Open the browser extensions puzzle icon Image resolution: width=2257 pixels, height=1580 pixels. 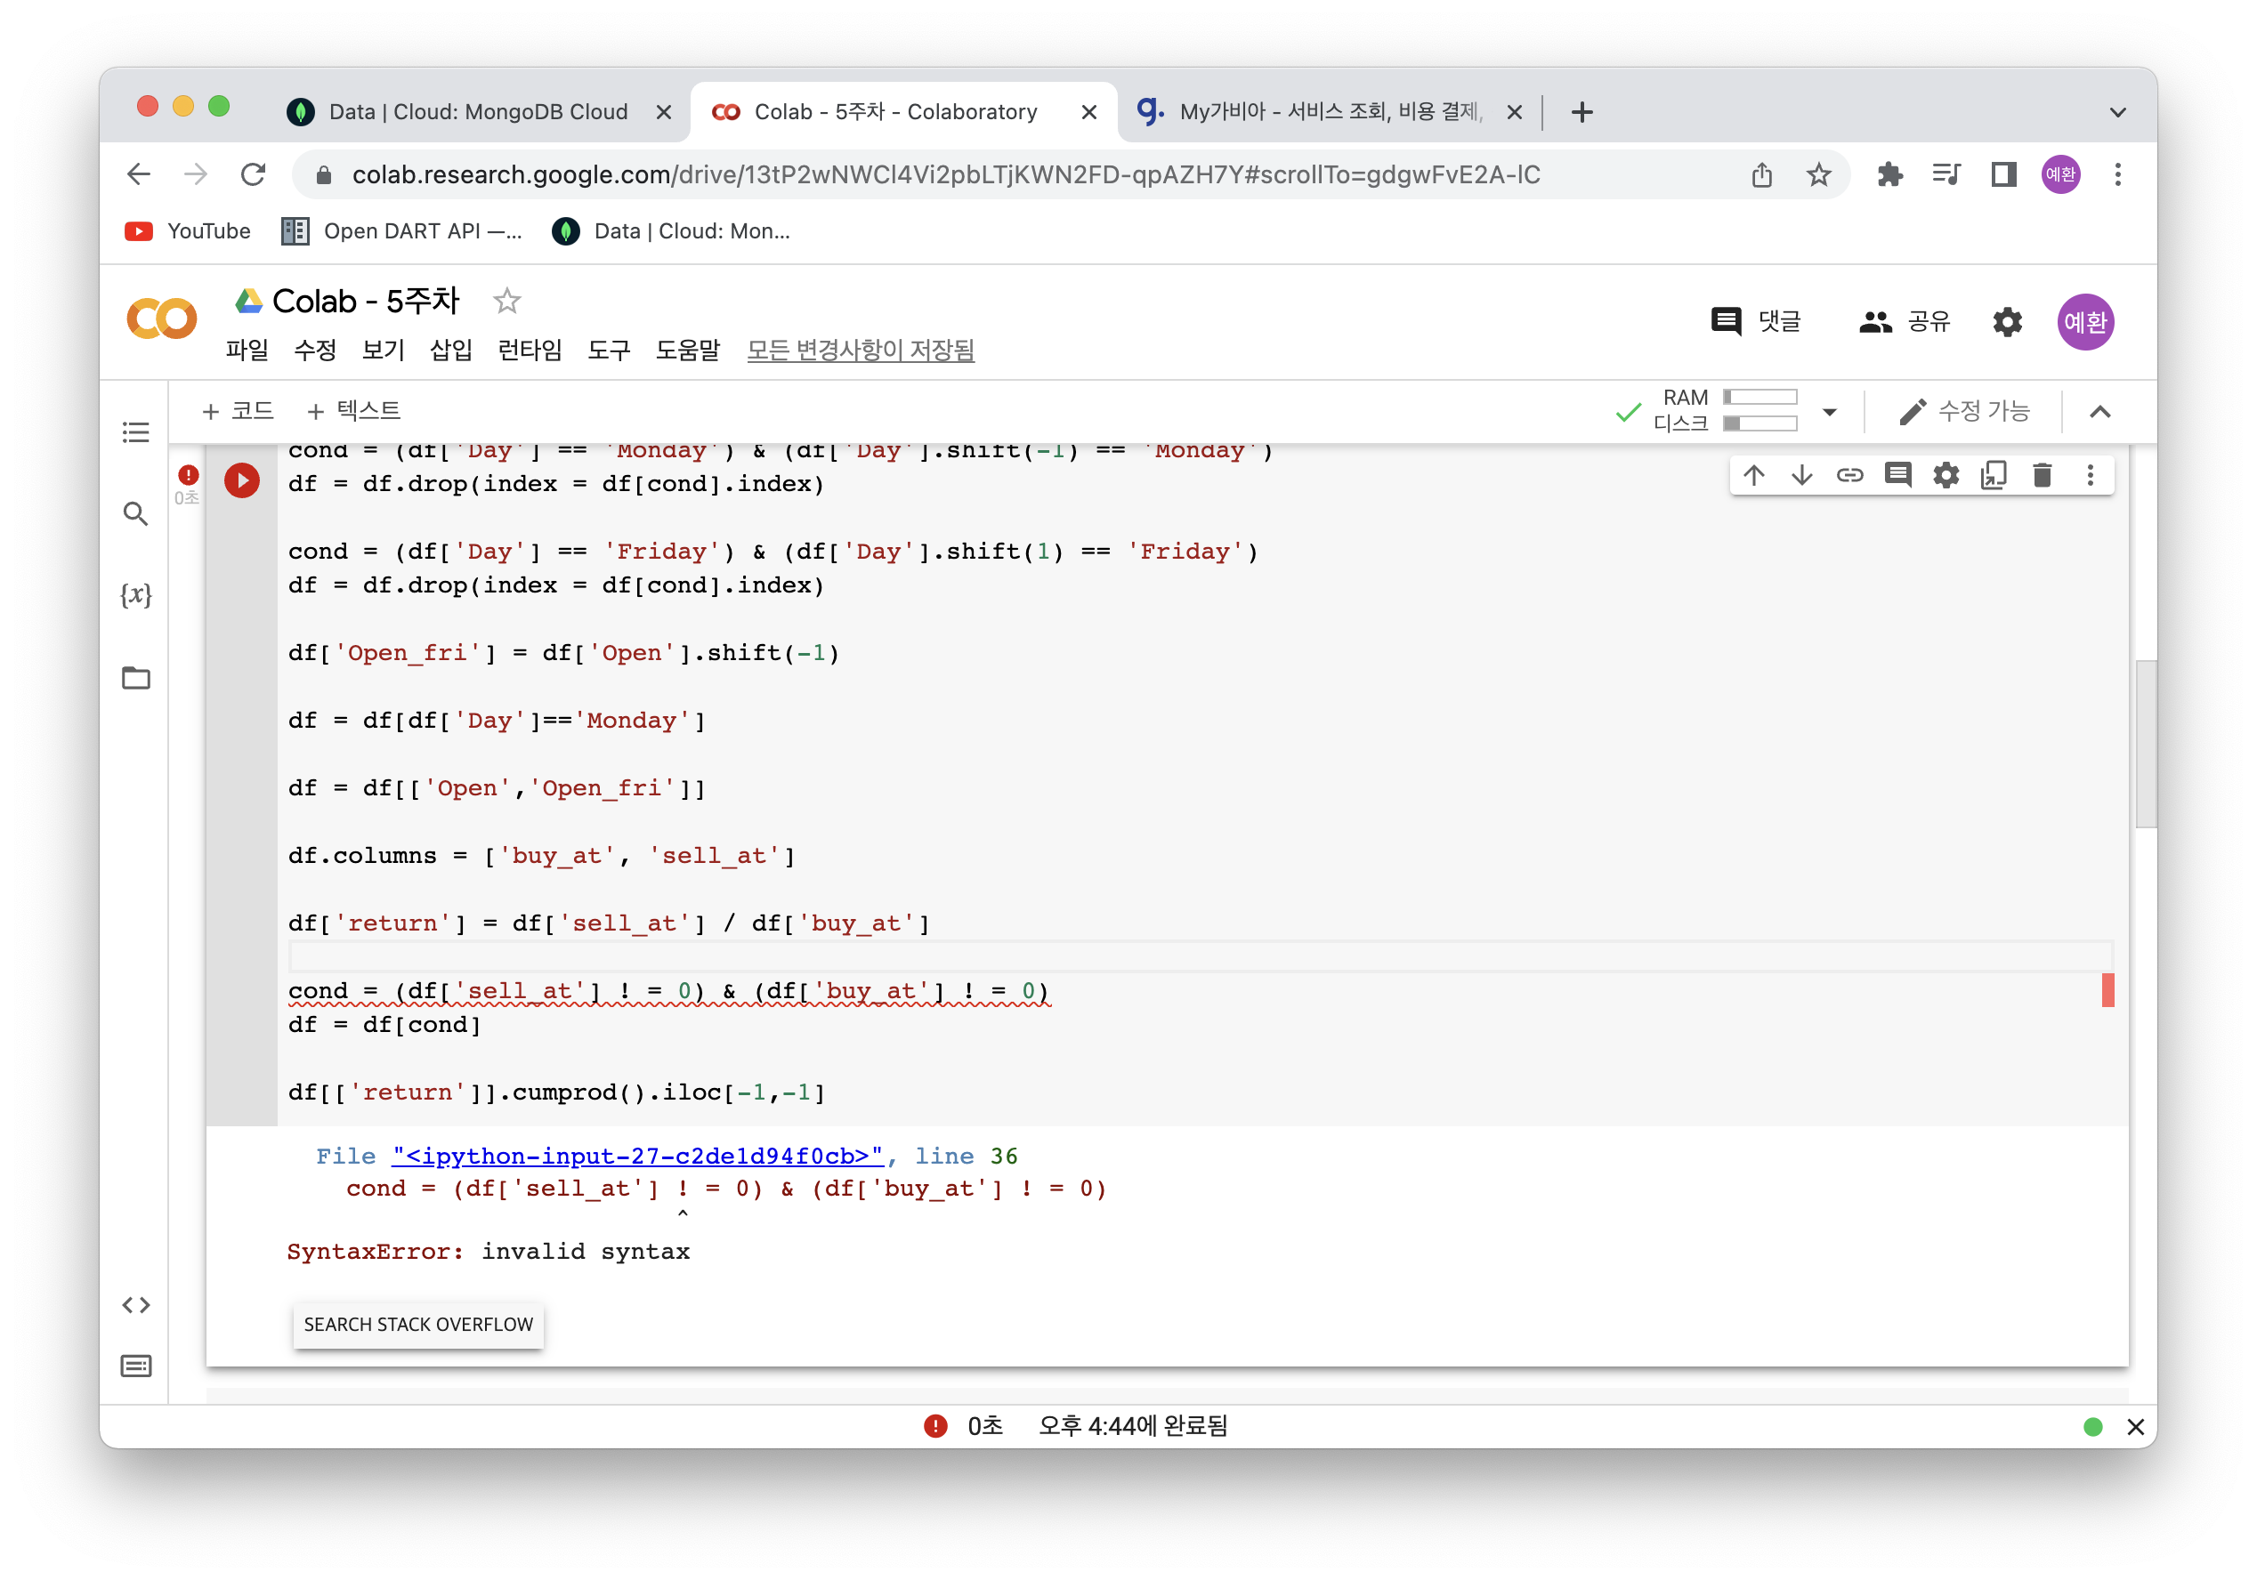pyautogui.click(x=1889, y=175)
